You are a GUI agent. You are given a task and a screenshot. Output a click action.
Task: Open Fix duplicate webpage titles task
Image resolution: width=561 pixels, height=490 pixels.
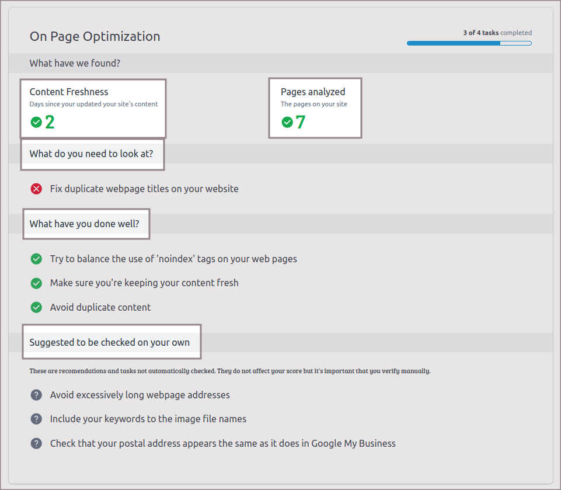[x=144, y=189]
